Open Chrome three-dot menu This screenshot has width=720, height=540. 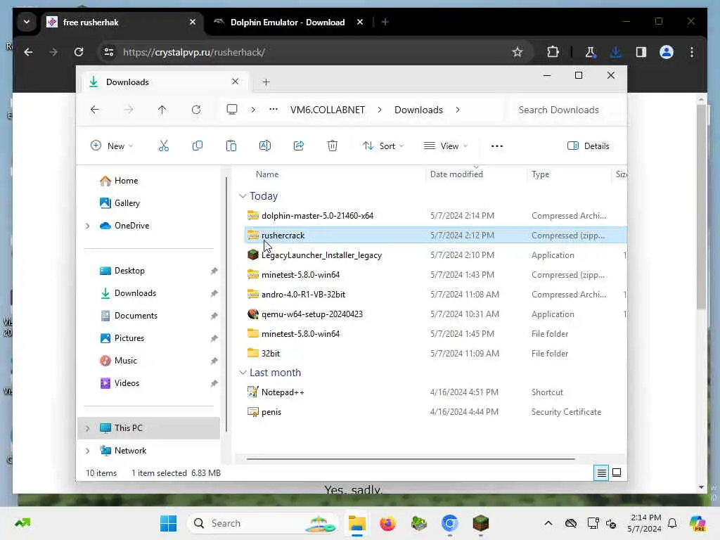pos(692,52)
